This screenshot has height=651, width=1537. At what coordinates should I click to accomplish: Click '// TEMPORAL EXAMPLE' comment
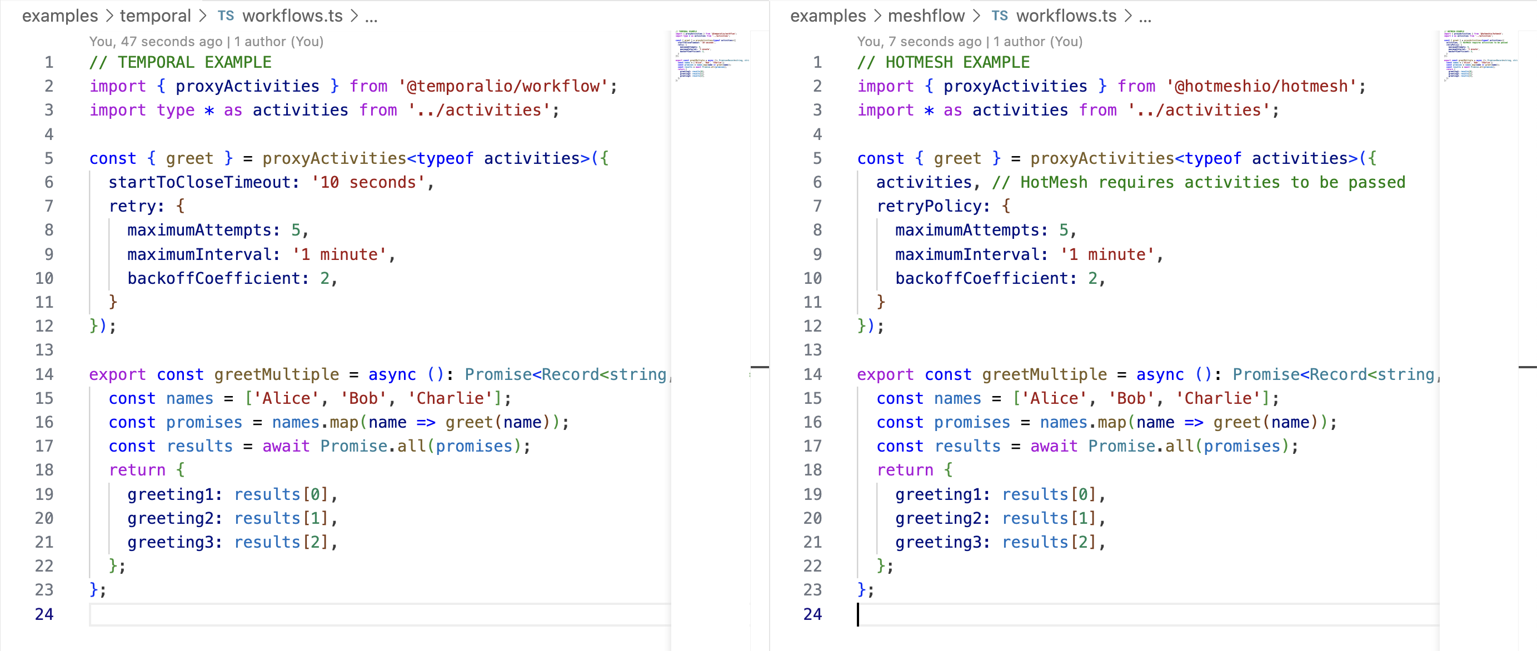click(x=180, y=62)
